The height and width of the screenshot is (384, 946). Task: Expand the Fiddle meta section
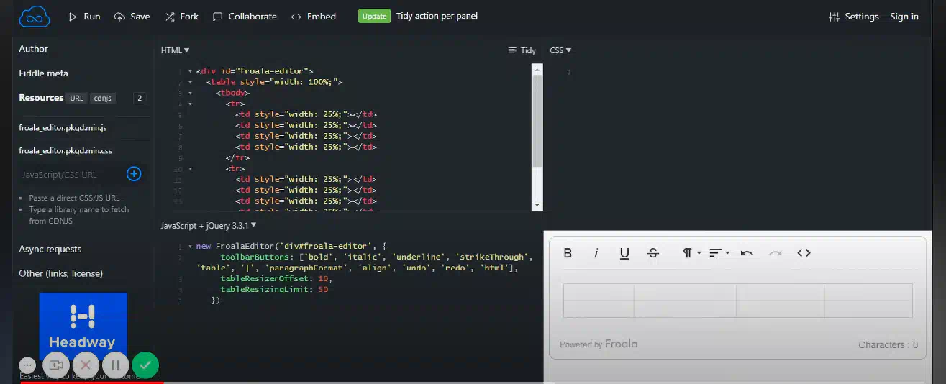click(44, 73)
